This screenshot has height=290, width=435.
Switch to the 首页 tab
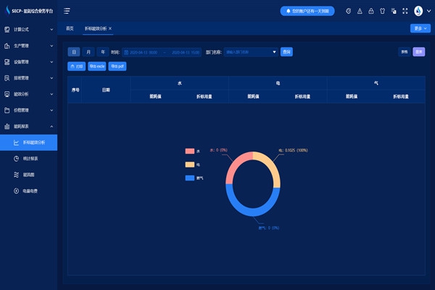[70, 28]
